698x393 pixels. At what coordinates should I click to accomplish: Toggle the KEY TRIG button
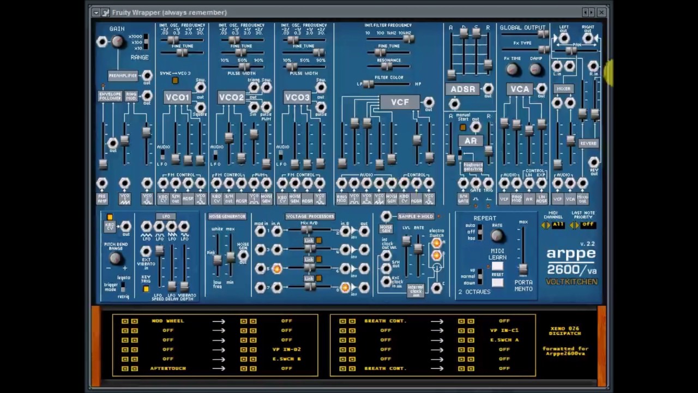tap(146, 288)
